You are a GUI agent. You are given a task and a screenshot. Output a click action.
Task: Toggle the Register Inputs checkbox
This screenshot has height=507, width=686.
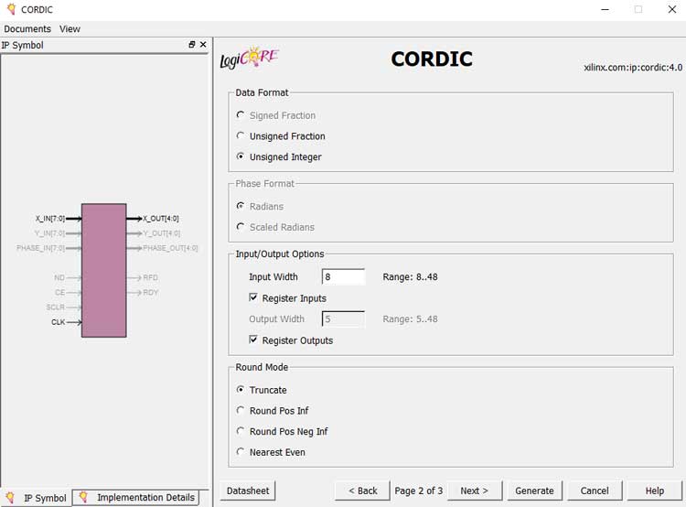coord(253,297)
